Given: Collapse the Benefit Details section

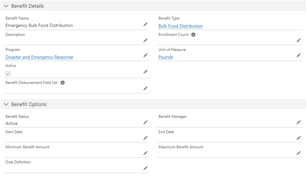Looking at the screenshot, I should [x=6, y=6].
